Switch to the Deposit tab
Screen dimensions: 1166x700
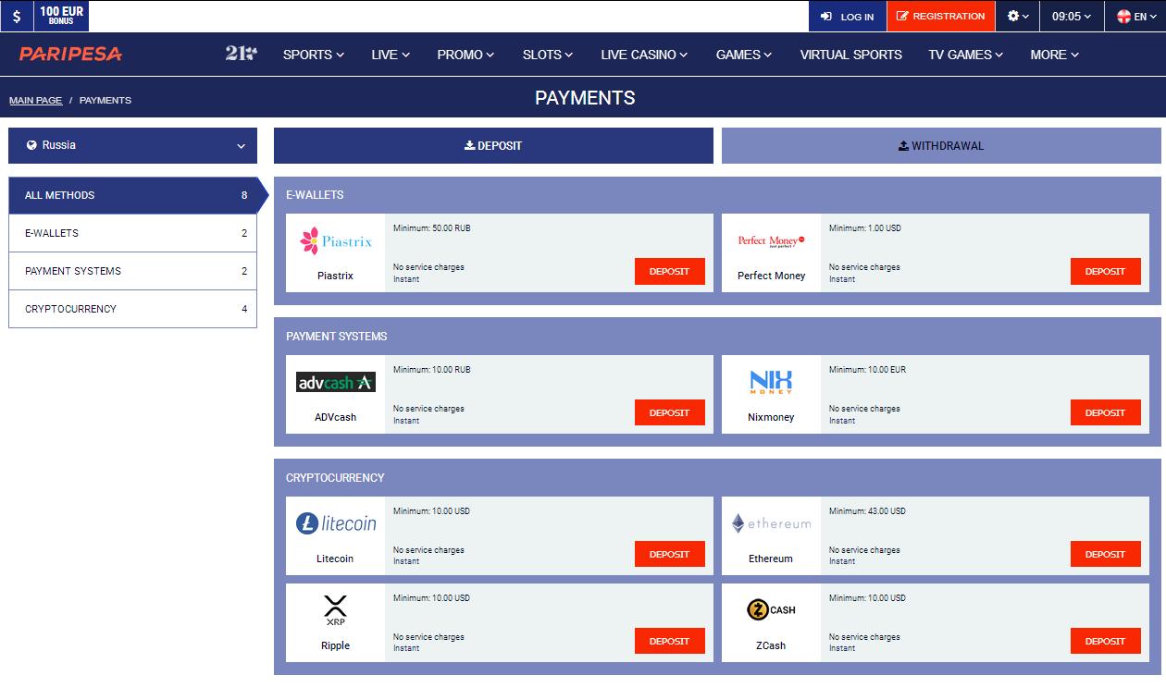[493, 145]
